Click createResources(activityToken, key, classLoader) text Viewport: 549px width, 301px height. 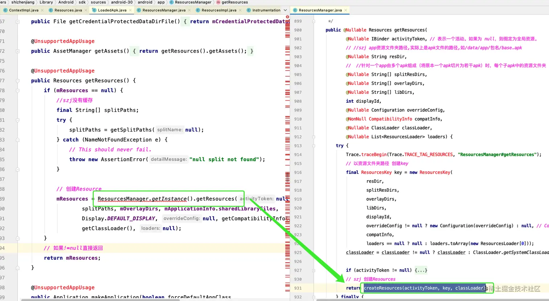pyautogui.click(x=424, y=288)
